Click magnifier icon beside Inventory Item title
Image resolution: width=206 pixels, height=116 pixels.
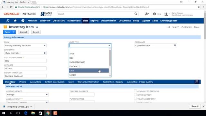pyautogui.click(x=37, y=27)
